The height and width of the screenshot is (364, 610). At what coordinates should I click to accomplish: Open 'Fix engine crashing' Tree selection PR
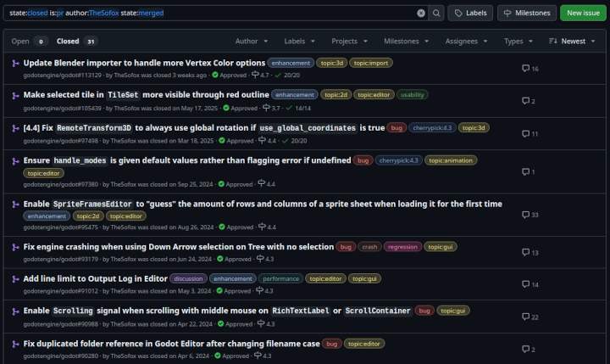coord(179,247)
